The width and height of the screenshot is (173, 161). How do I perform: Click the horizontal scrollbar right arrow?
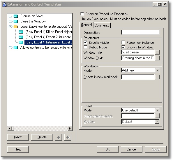coord(70,128)
